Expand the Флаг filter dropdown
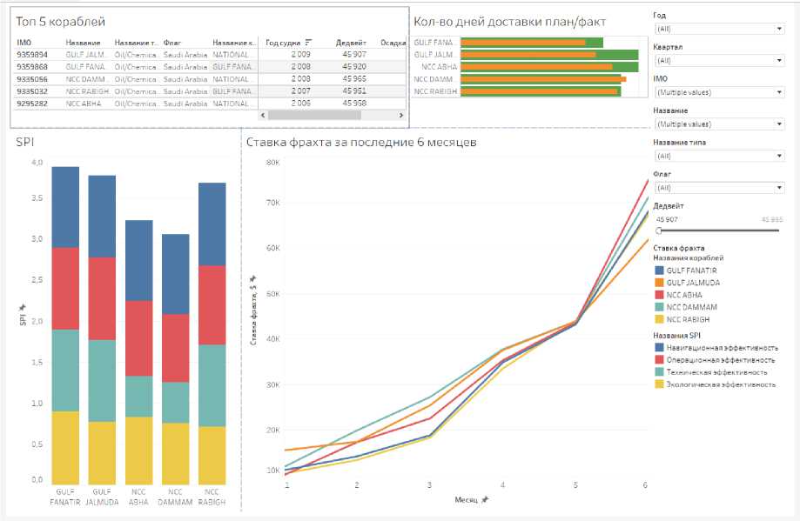The width and height of the screenshot is (800, 521). coord(719,188)
